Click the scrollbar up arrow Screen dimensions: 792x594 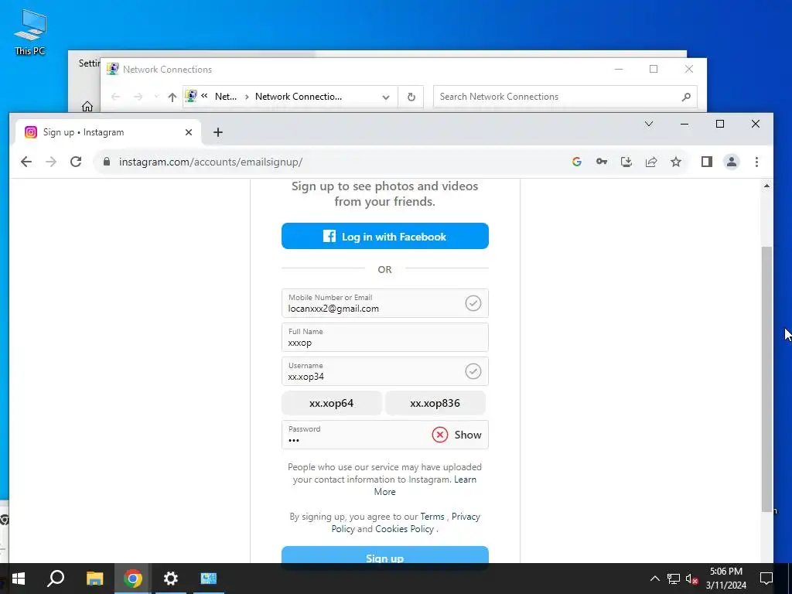766,186
